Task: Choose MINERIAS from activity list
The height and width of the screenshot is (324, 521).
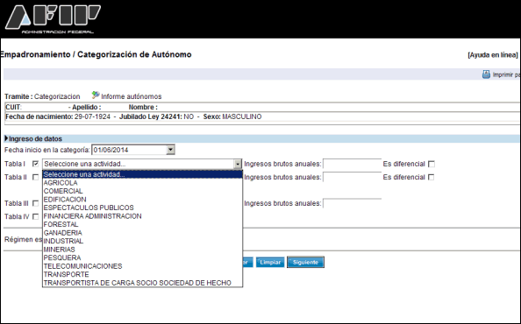Action: (x=143, y=250)
